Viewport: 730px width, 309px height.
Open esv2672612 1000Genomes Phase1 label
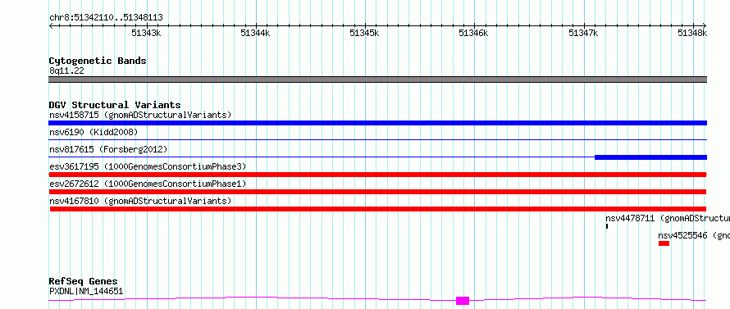(x=148, y=184)
